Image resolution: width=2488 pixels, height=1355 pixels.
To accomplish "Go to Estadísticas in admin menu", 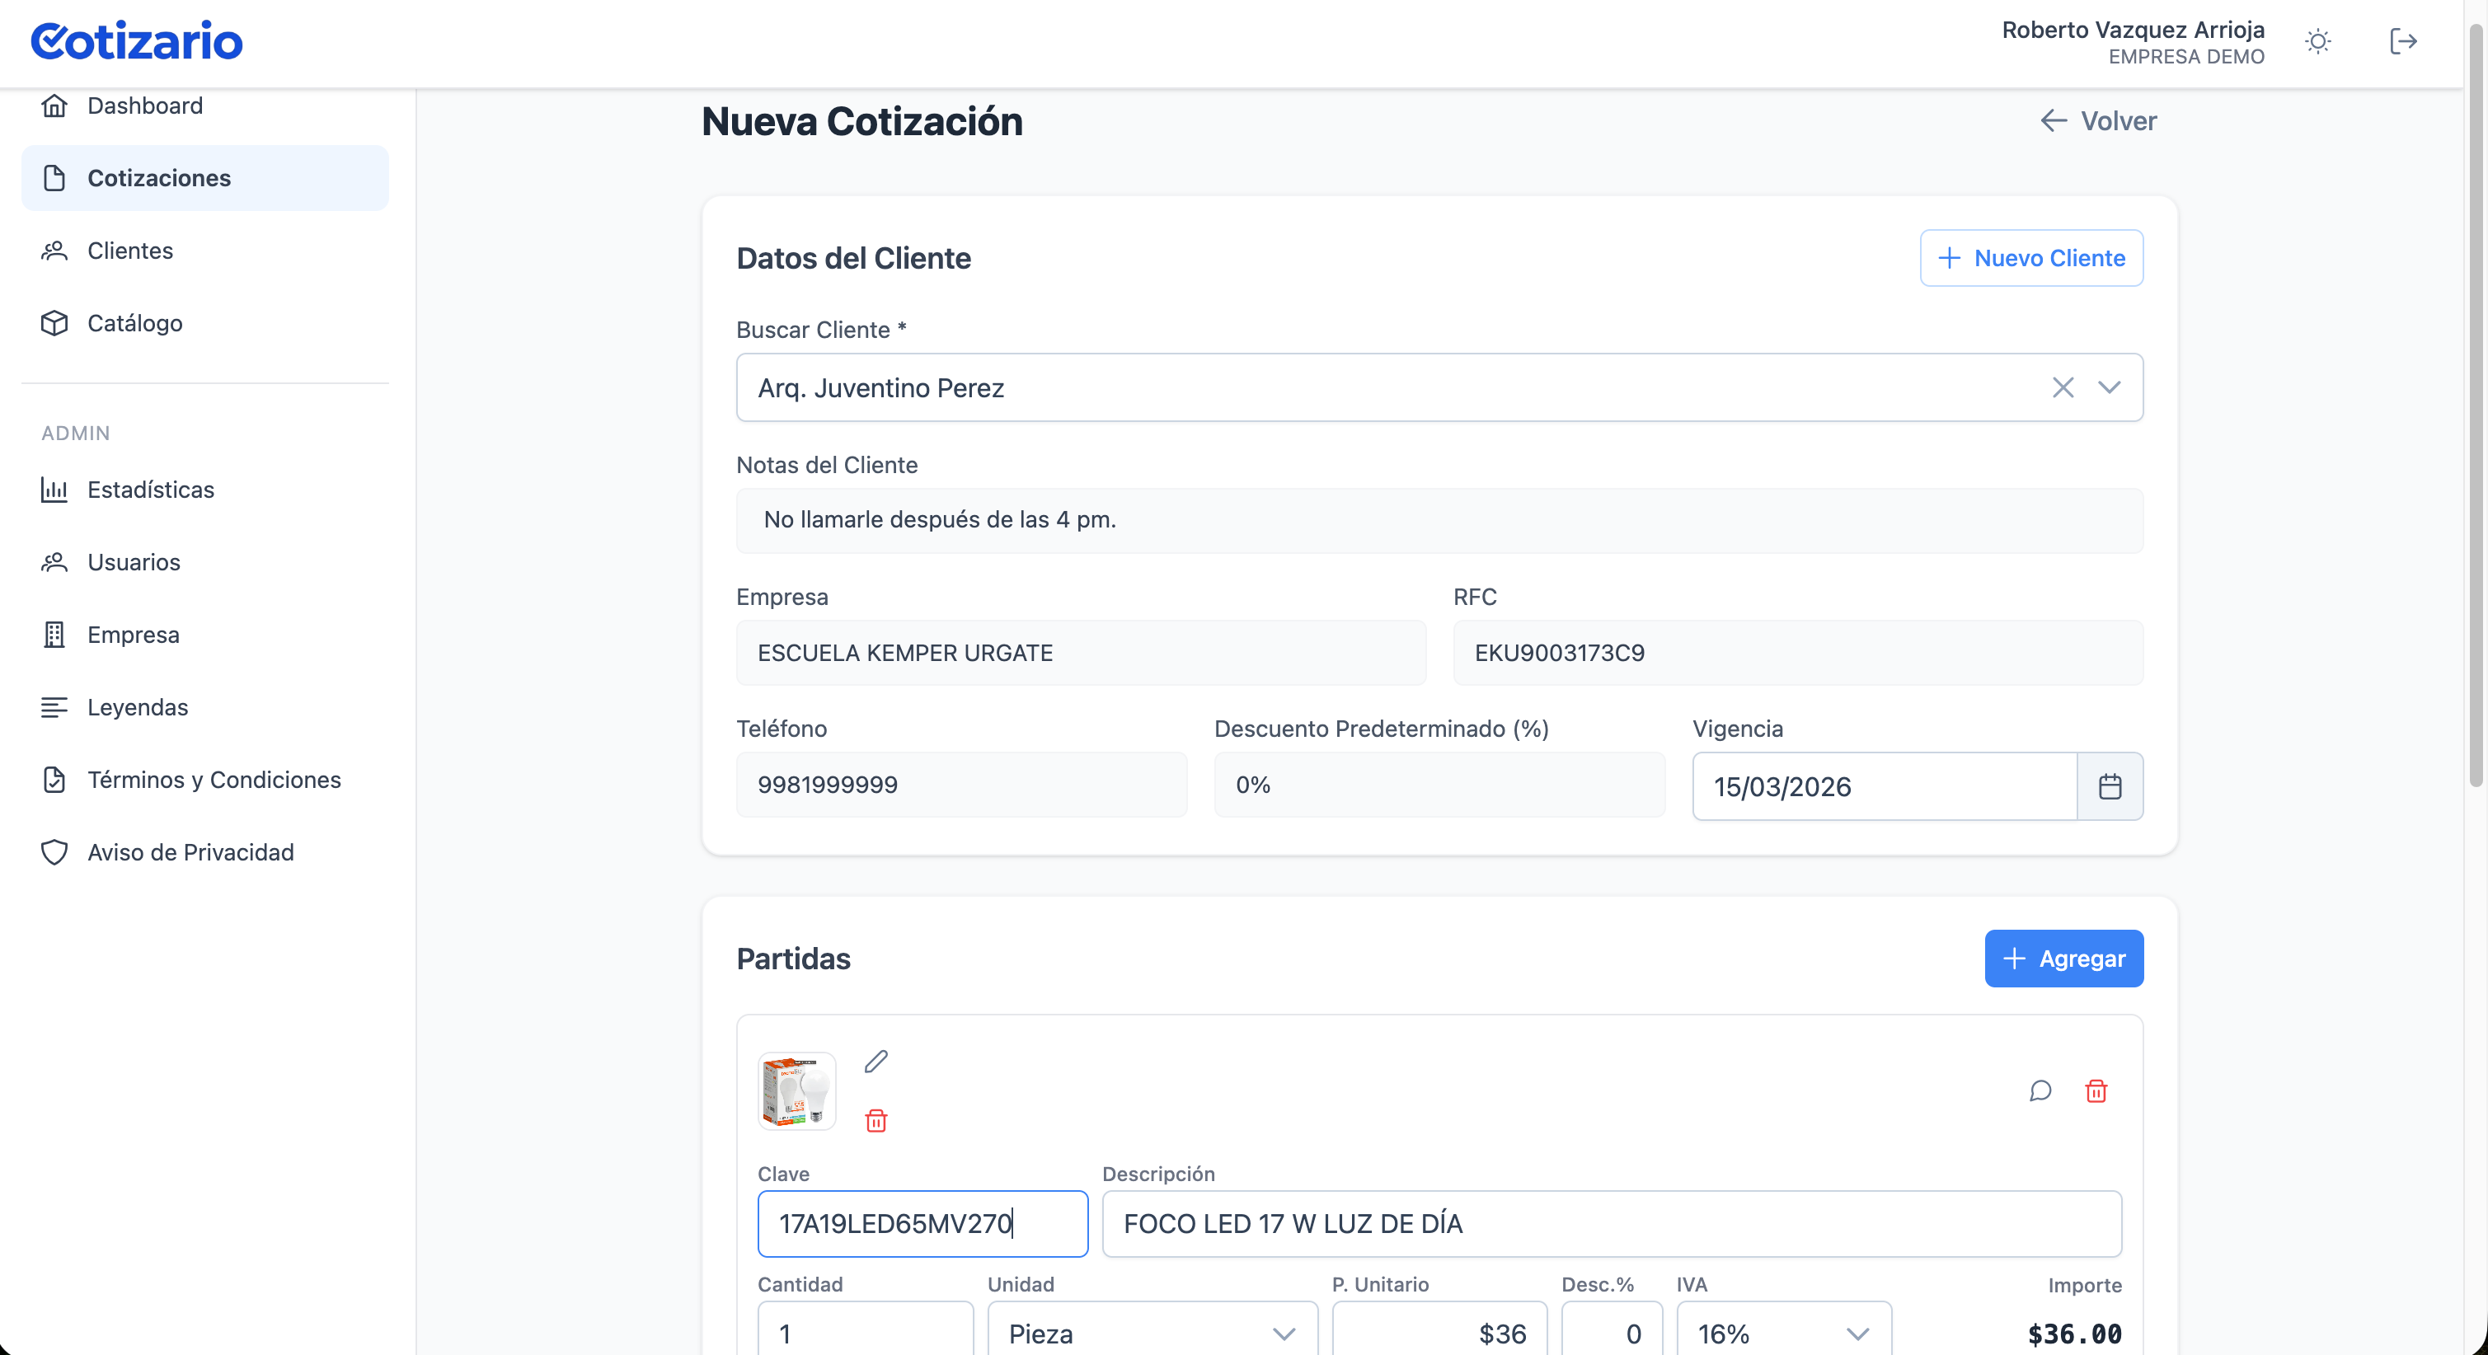I will tap(150, 490).
